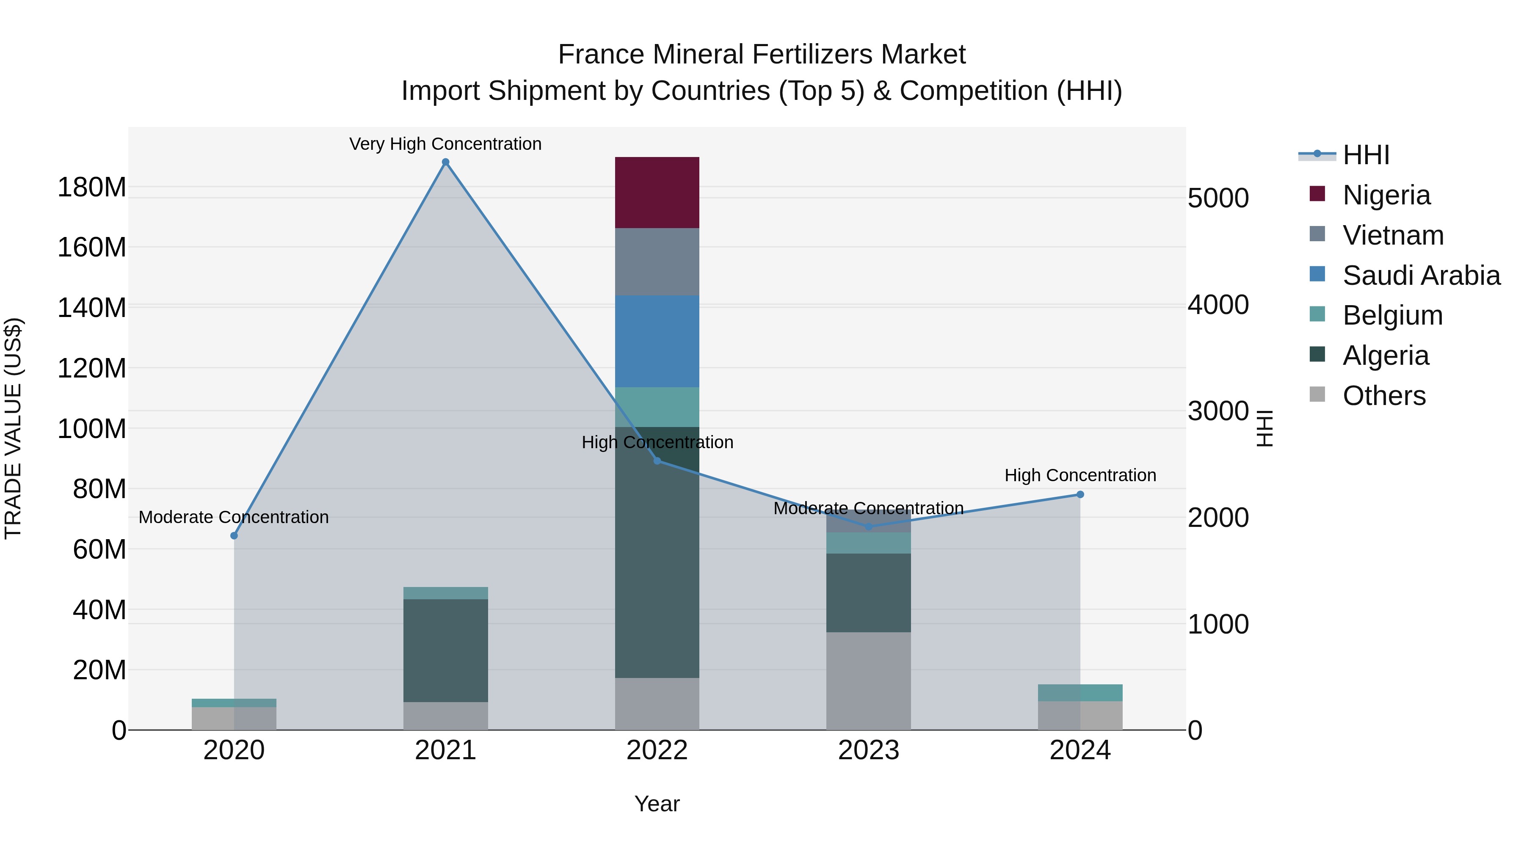Click the Others segment of the 2021 bar
This screenshot has width=1524, height=857.
click(445, 716)
